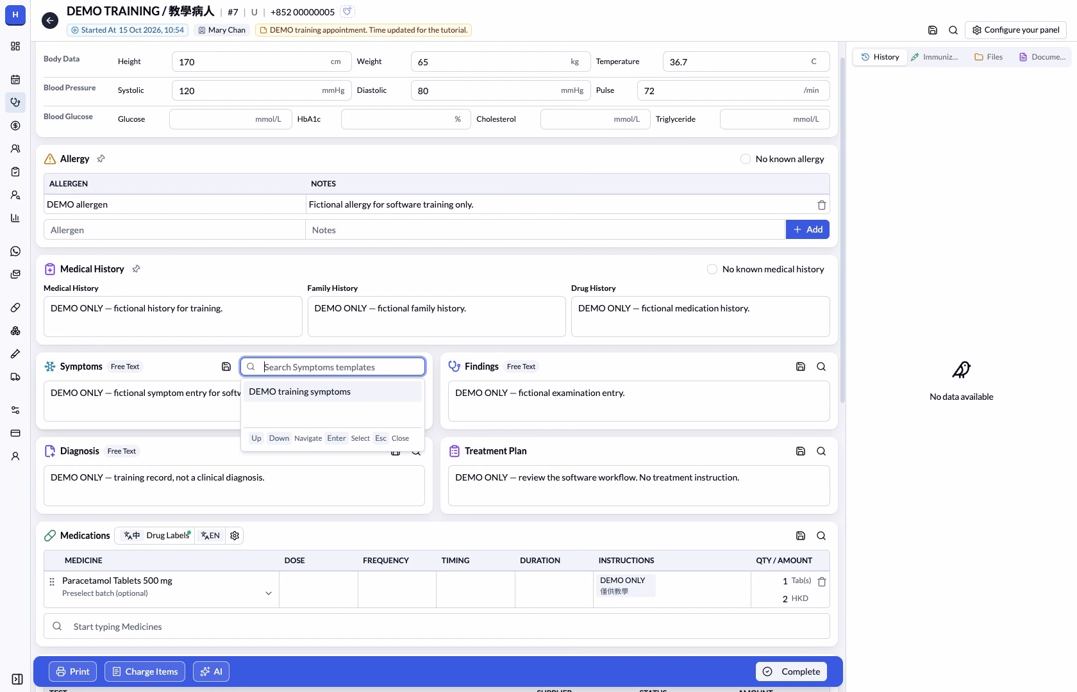Switch to the Immunization tab
1077x692 pixels.
pyautogui.click(x=935, y=57)
